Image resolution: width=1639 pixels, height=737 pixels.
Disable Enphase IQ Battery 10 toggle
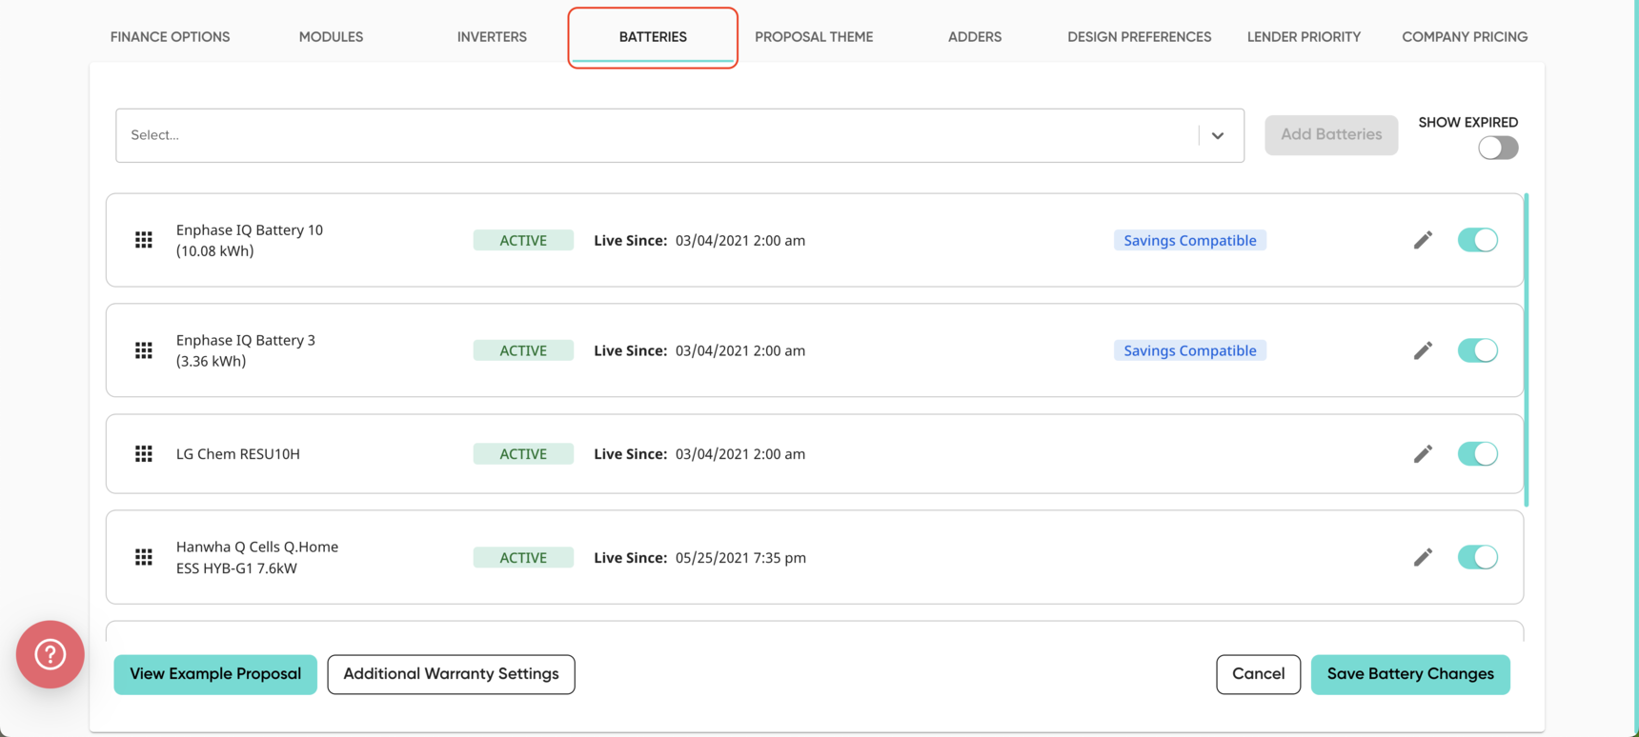point(1478,240)
